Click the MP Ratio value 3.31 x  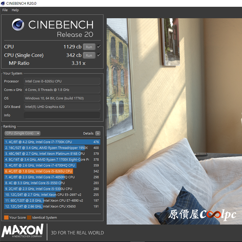78,63
